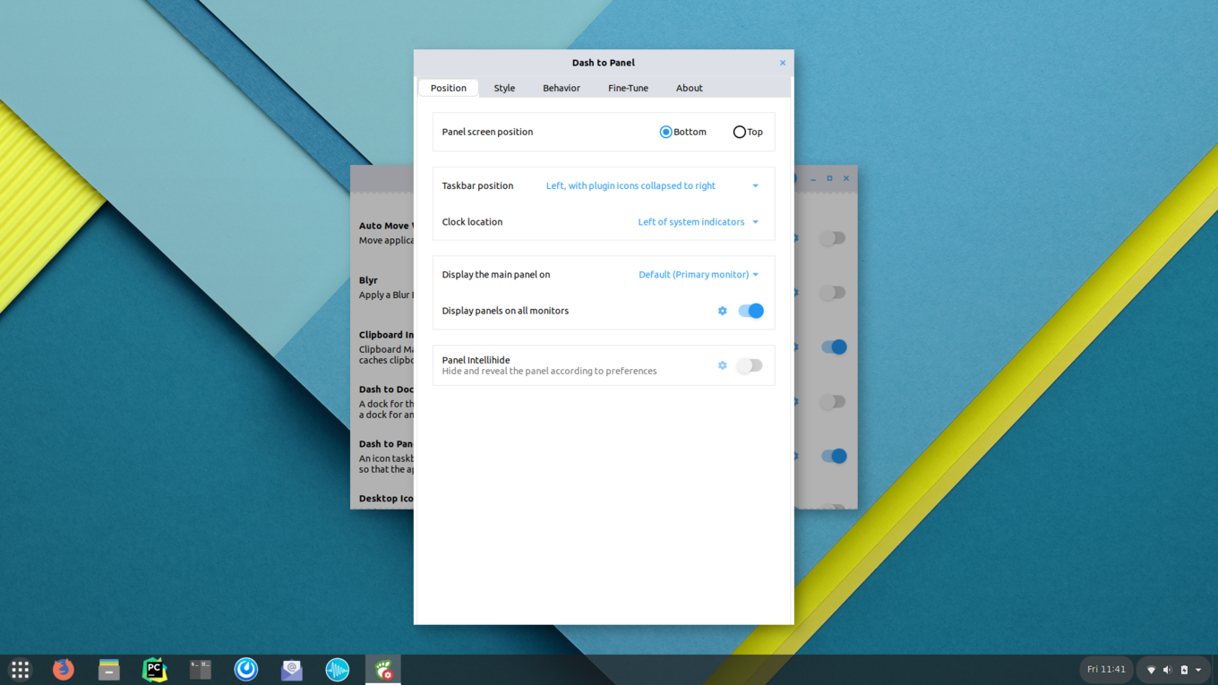1218x685 pixels.
Task: Open settings gear for Display panels on all monitors
Action: (x=722, y=311)
